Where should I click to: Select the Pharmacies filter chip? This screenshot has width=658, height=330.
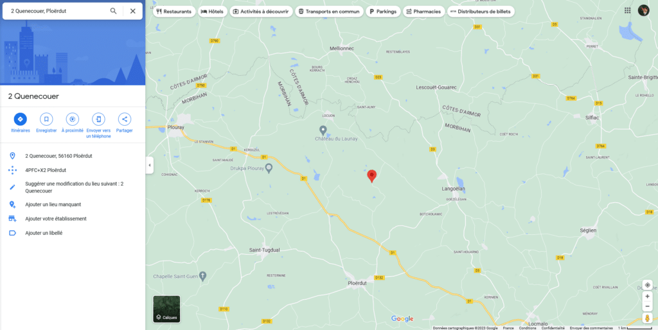pos(423,12)
